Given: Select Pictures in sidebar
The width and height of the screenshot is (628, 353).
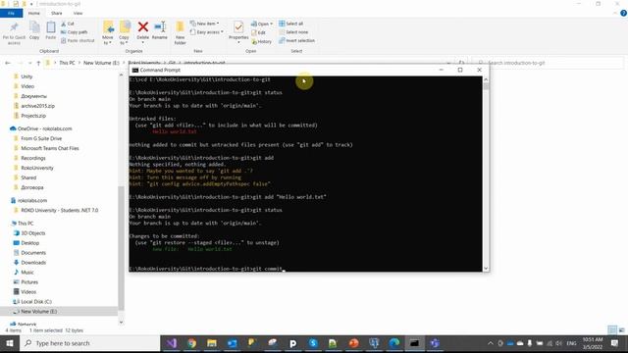Looking at the screenshot, I should click(29, 282).
